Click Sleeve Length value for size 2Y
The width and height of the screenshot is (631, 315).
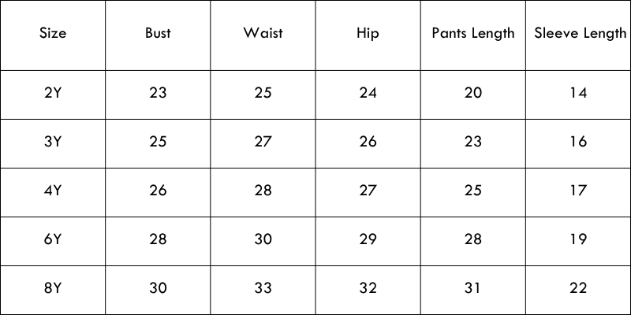coord(578,93)
